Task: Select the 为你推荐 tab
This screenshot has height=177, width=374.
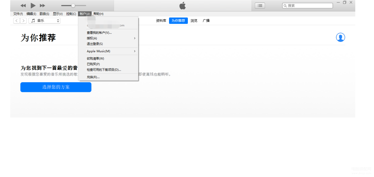Action: click(x=178, y=21)
